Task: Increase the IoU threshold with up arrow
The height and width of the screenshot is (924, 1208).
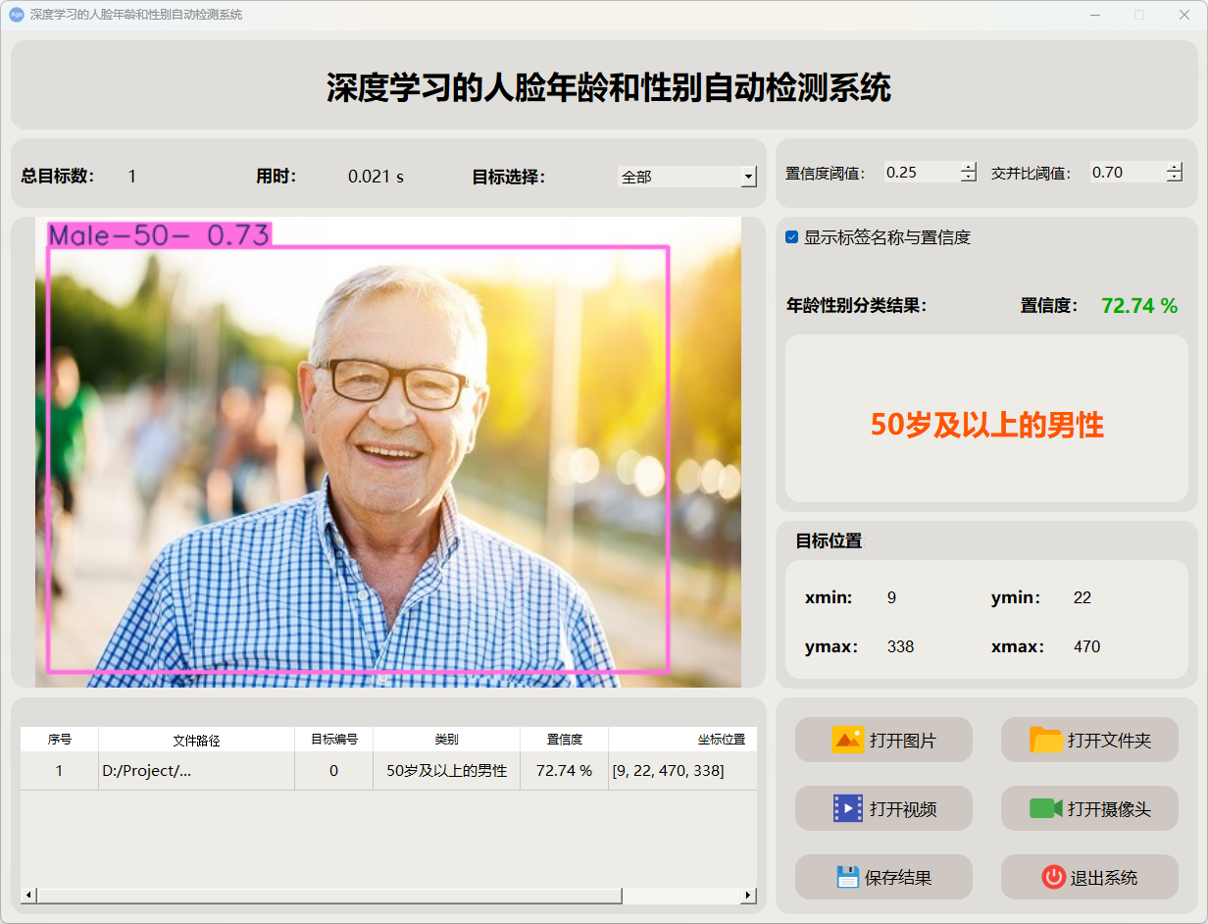Action: (x=1175, y=167)
